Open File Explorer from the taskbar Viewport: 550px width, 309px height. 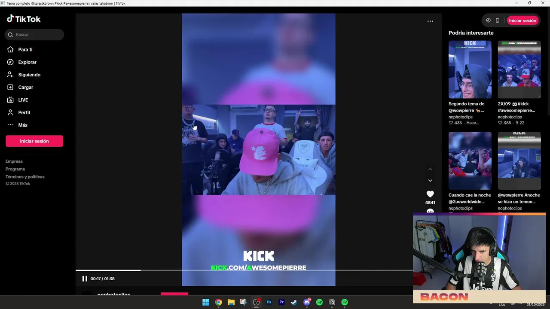coord(231,302)
